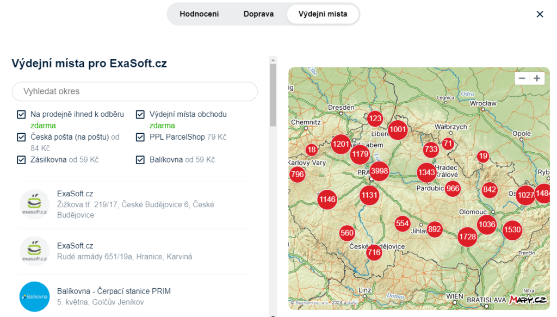Open map cluster 1179

[x=360, y=154]
